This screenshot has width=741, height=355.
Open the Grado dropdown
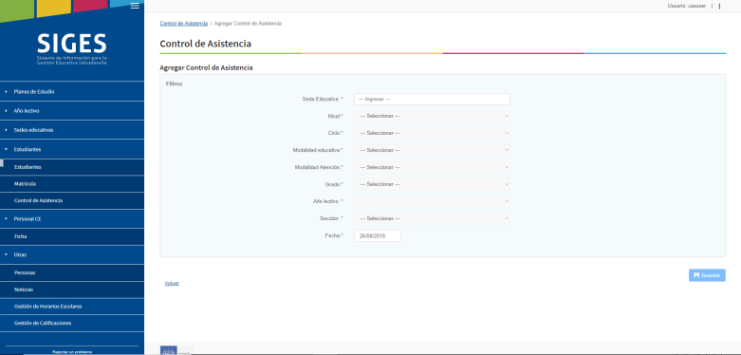[x=432, y=184]
